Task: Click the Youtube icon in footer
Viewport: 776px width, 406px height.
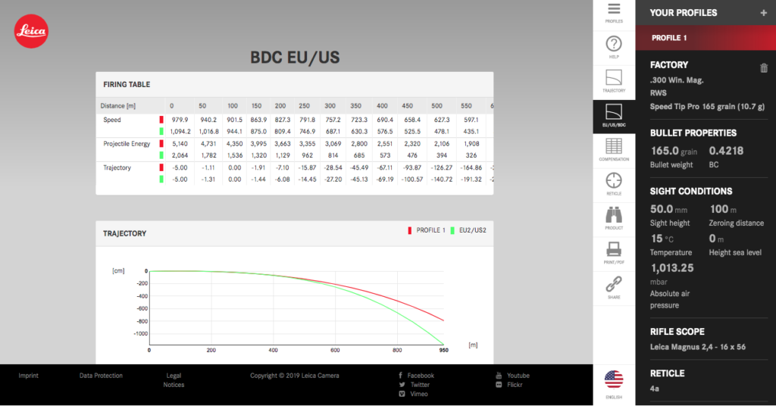Action: (499, 376)
